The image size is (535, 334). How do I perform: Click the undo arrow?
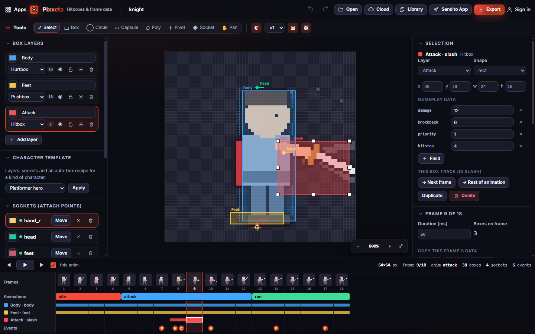tap(311, 9)
